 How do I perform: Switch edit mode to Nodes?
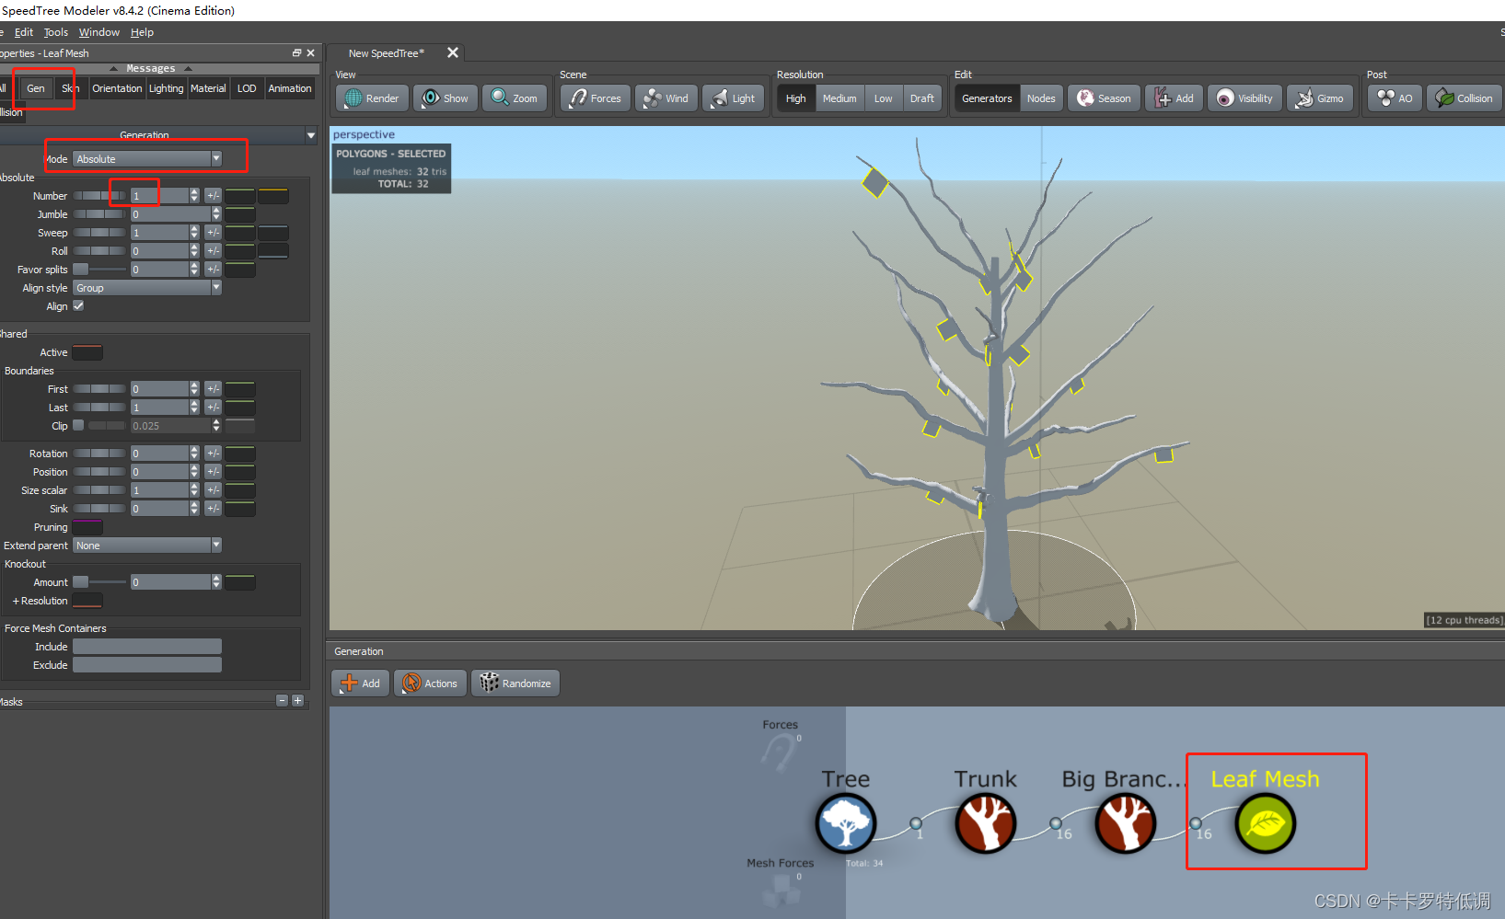[1041, 98]
